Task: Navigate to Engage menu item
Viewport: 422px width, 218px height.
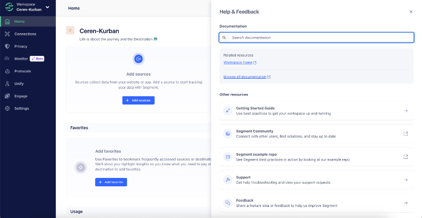Action: point(21,96)
